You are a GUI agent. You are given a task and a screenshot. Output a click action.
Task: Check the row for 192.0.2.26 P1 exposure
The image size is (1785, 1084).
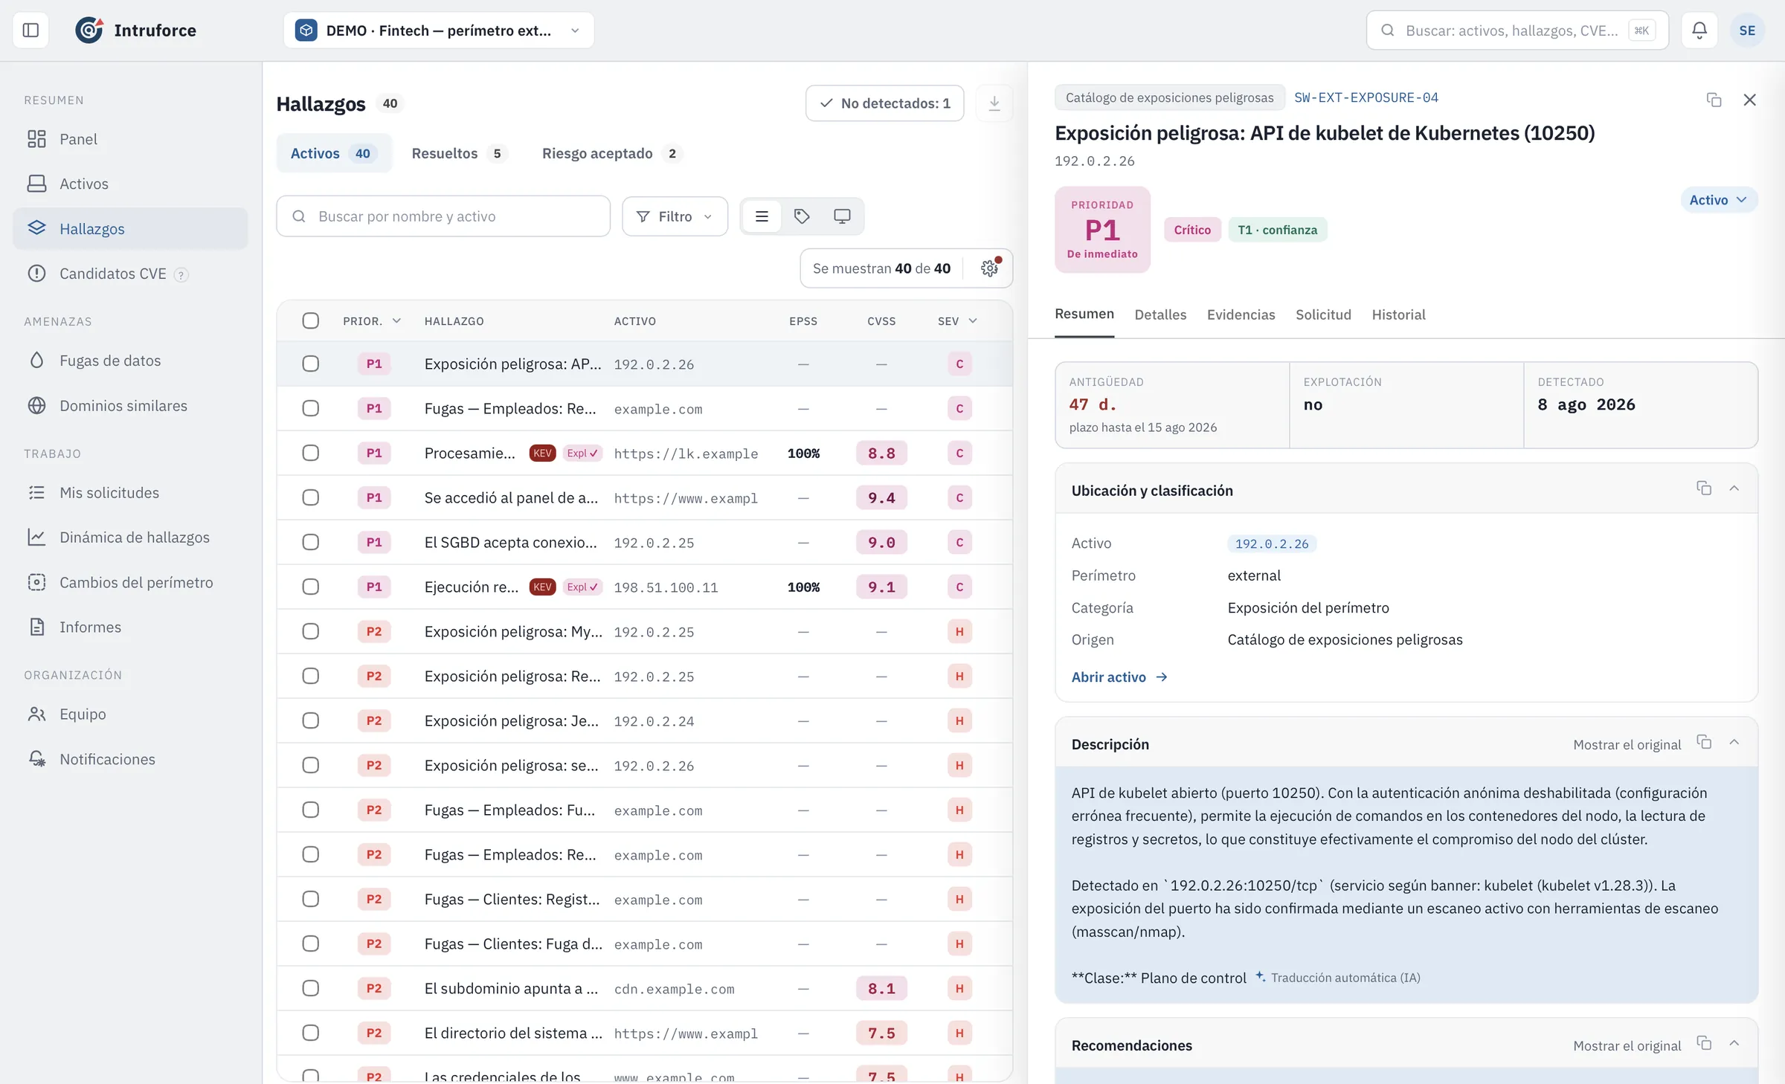pyautogui.click(x=311, y=364)
